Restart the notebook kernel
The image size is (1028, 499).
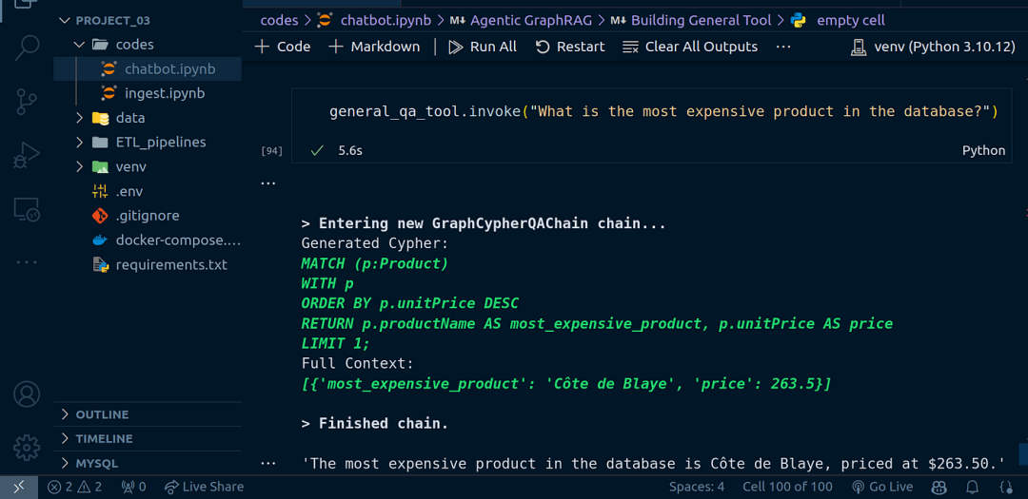[570, 47]
